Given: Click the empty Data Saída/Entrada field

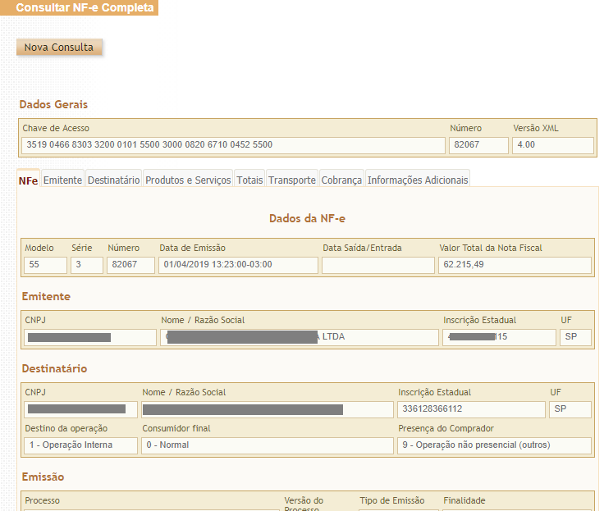Looking at the screenshot, I should click(377, 265).
